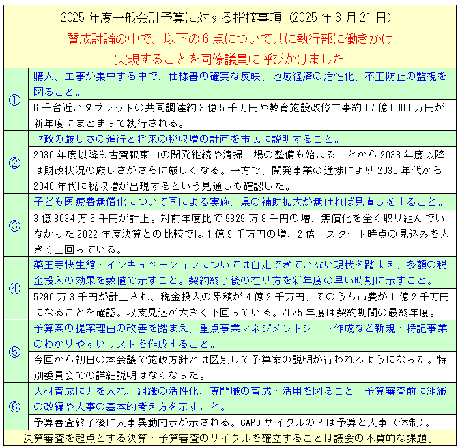Click the circled number ⑥ cell
Image resolution: width=460 pixels, height=448 pixels.
[16, 406]
